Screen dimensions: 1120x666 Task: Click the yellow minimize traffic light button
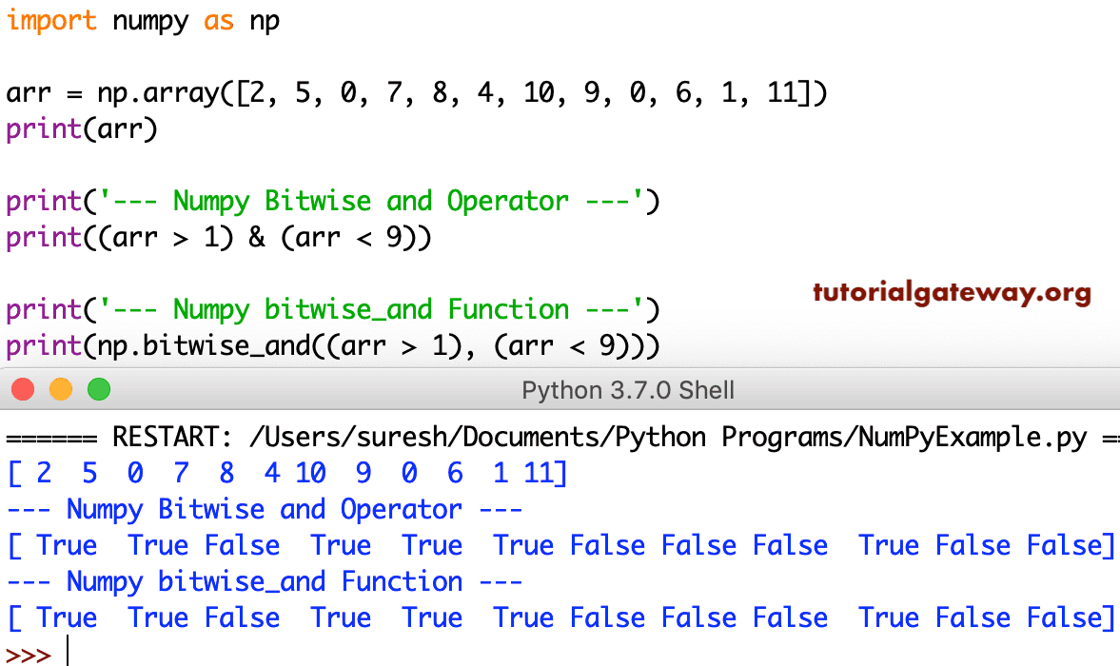[60, 389]
